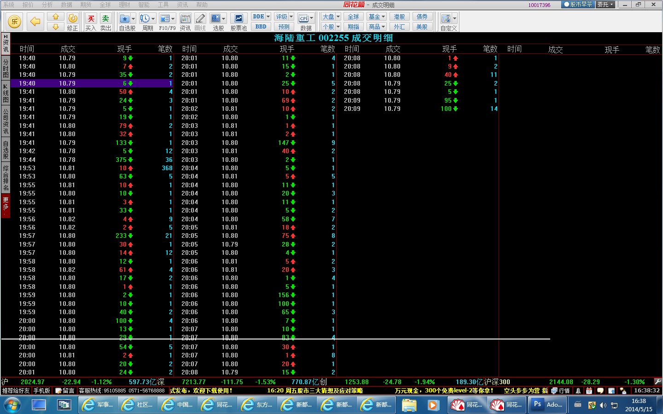Click the 全球 toolbar button

pyautogui.click(x=354, y=17)
